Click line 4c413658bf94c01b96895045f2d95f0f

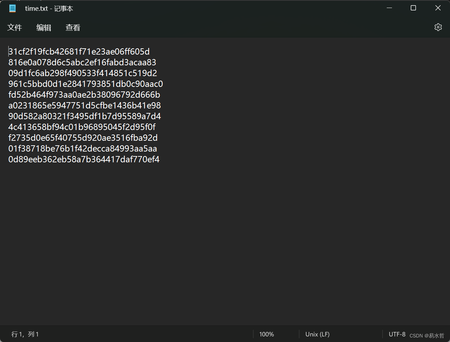82,127
